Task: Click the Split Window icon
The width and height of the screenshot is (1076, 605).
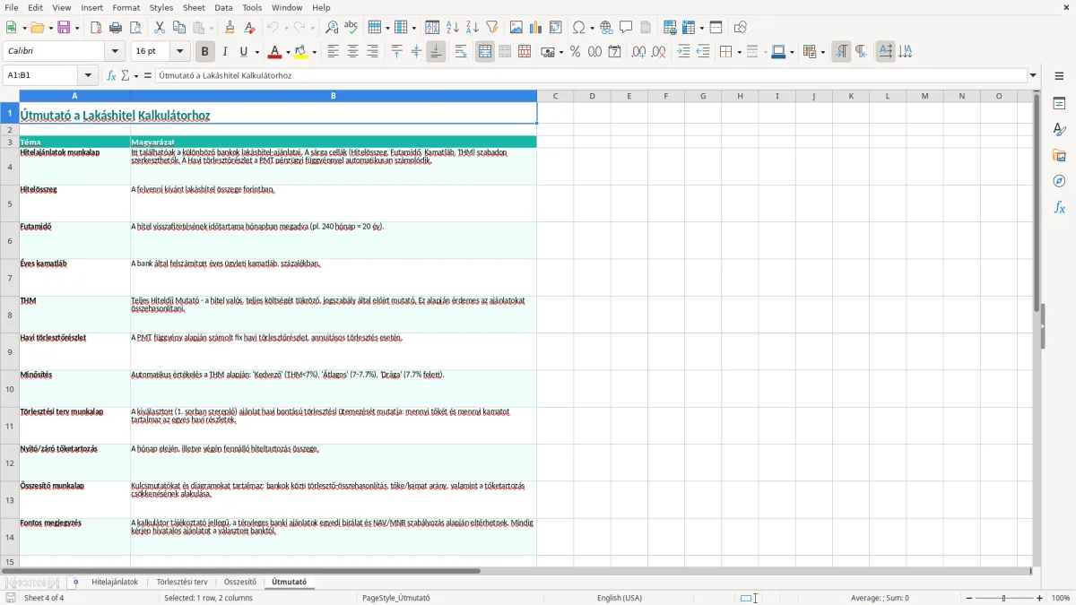Action: coord(716,28)
